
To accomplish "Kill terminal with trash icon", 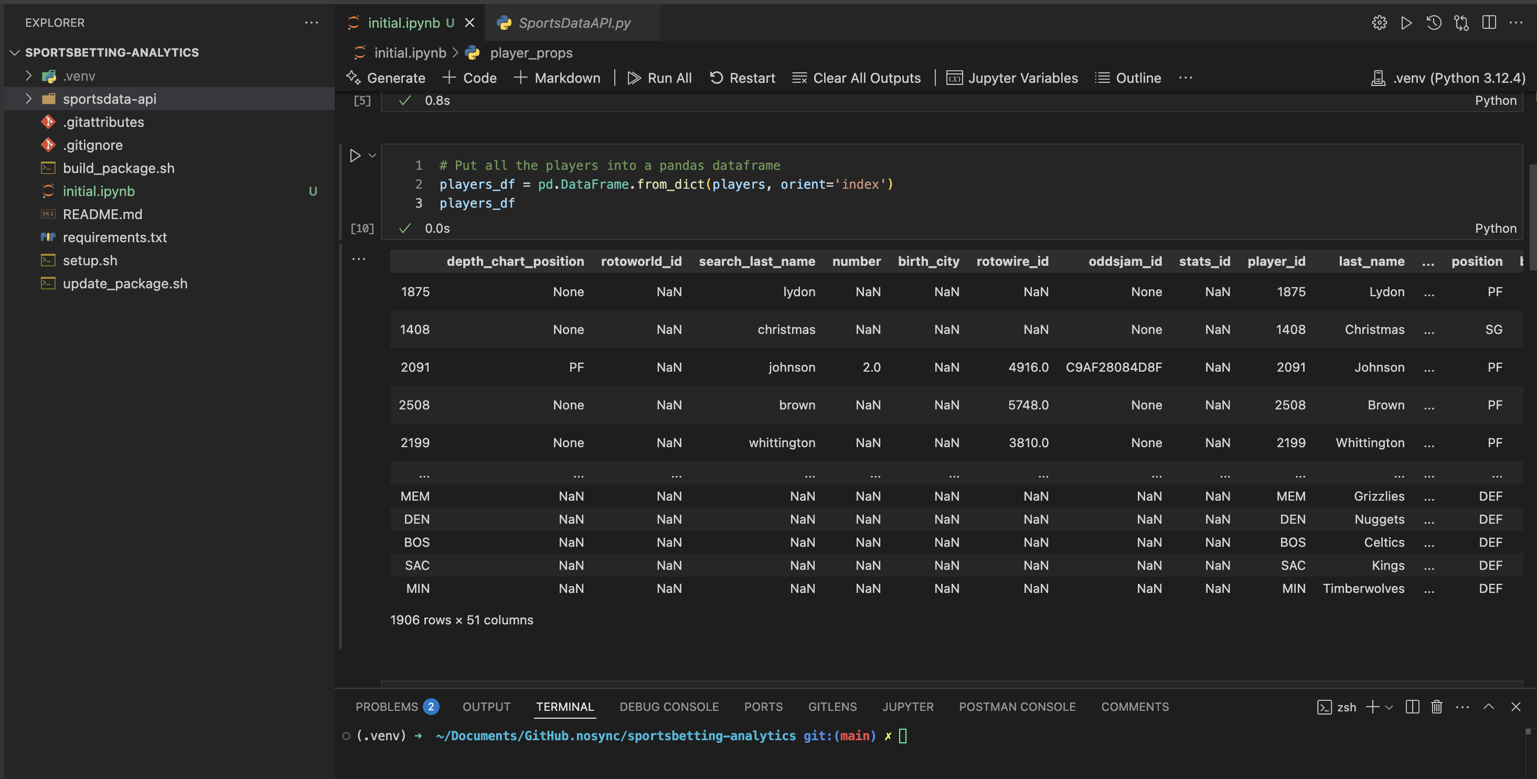I will point(1437,707).
